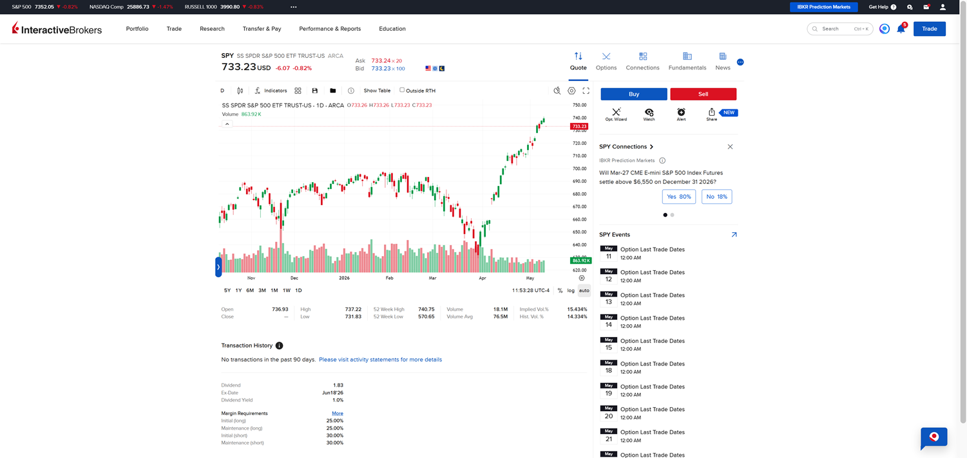Select the 1M chart range
This screenshot has width=967, height=458.
click(274, 291)
